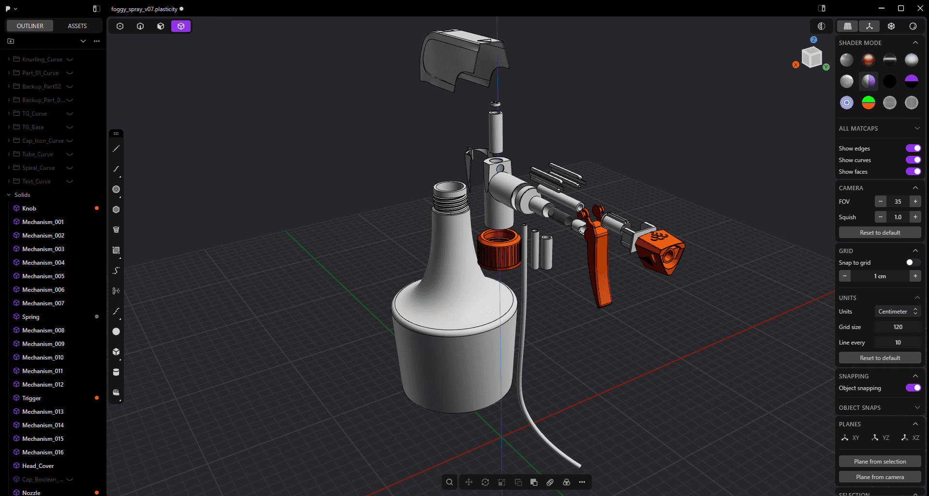Turn off Show curves switch
The width and height of the screenshot is (929, 496).
pos(913,160)
